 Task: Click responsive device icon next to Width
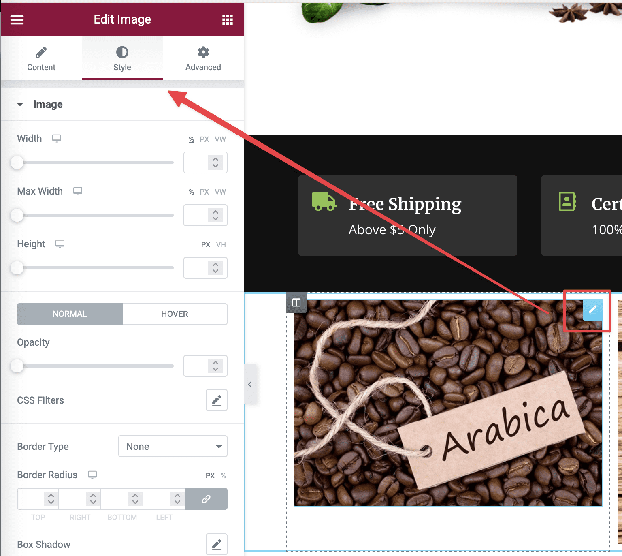[x=57, y=139]
